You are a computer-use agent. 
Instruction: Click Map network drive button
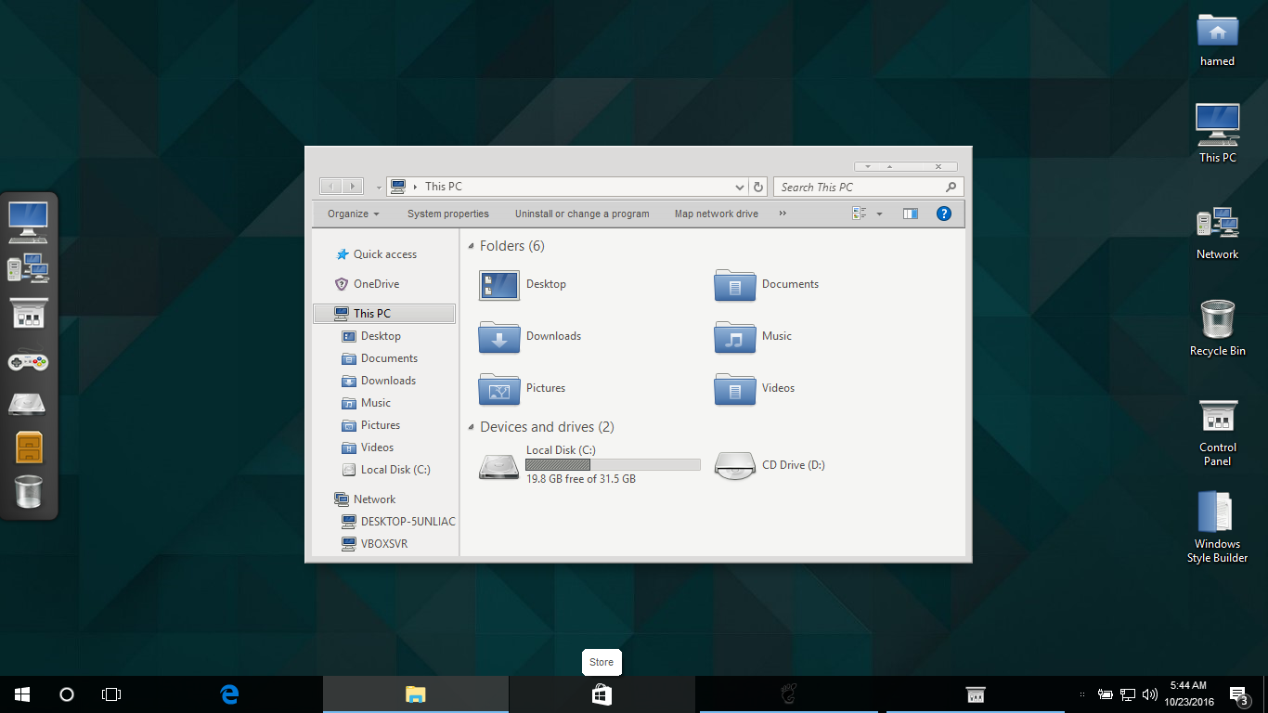[x=716, y=214]
